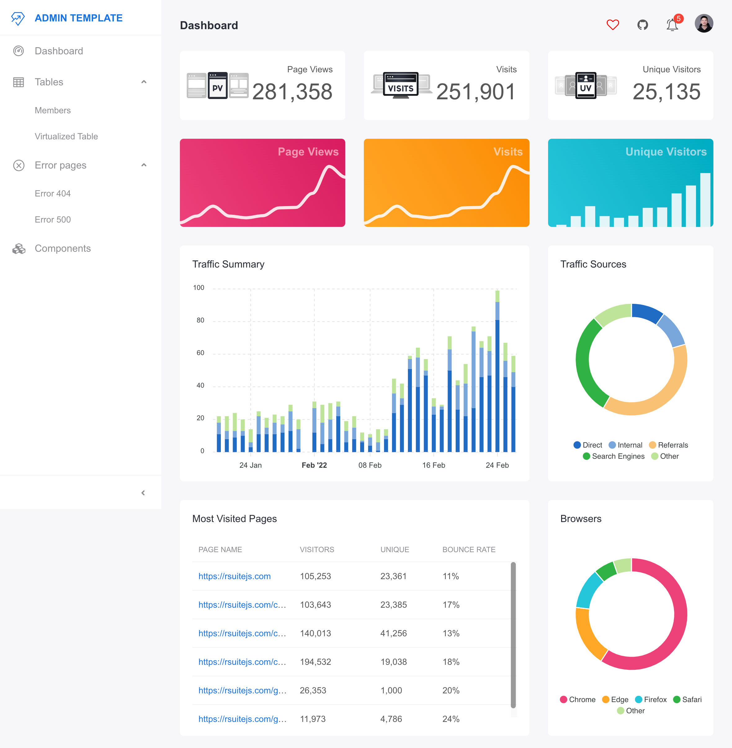Go to Error 404 page
This screenshot has width=732, height=748.
[x=53, y=194]
